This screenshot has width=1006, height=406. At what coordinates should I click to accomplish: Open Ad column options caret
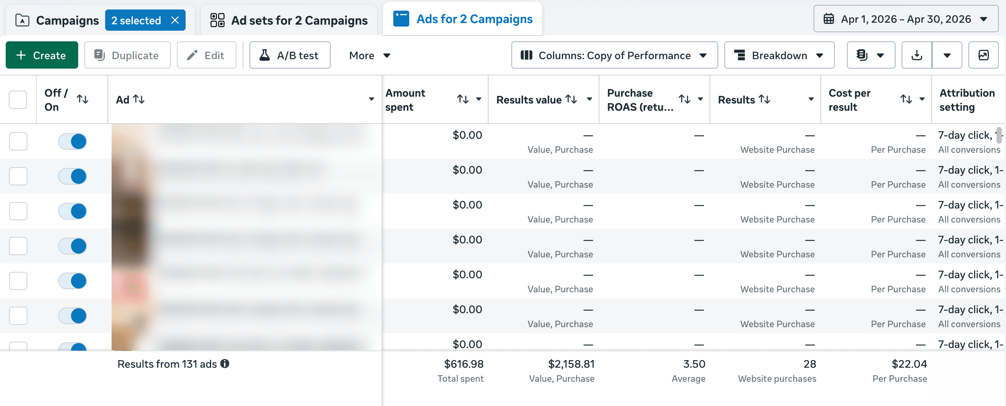(x=371, y=99)
